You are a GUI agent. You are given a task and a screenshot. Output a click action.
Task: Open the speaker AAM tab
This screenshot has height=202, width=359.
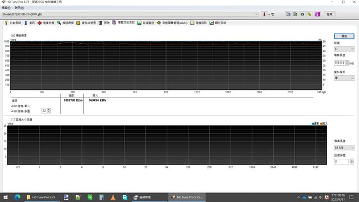[x=172, y=22]
